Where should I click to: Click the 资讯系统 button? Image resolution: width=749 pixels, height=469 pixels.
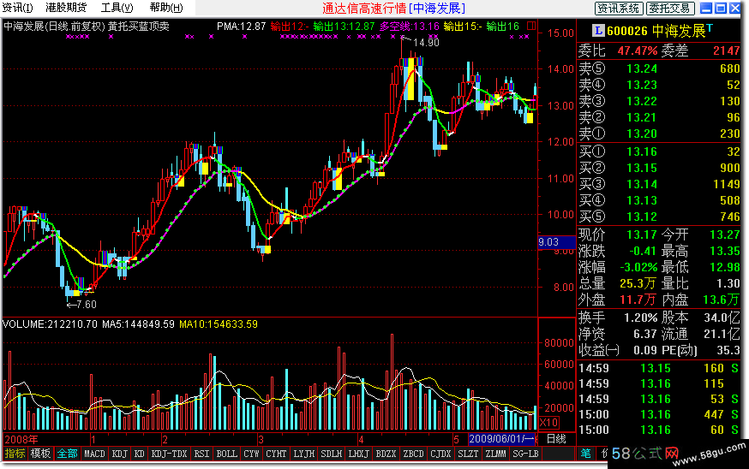pyautogui.click(x=619, y=8)
